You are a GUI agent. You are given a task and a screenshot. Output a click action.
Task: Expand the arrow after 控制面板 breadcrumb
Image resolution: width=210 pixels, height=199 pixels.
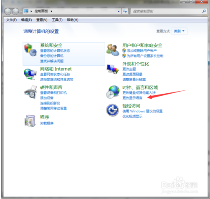pyautogui.click(x=51, y=11)
